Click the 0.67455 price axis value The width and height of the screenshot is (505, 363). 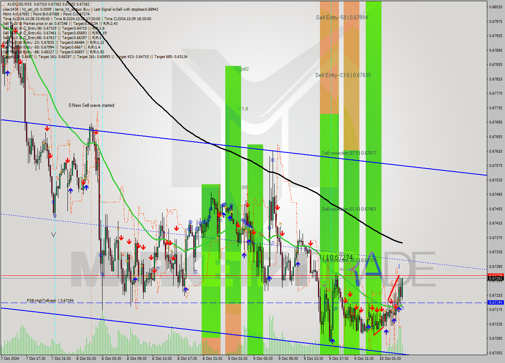pos(496,209)
